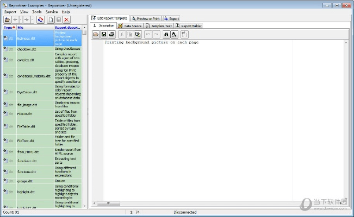This screenshot has height=217, width=354.
Task: Save the description using the floppy disk icon
Action: tap(104, 35)
